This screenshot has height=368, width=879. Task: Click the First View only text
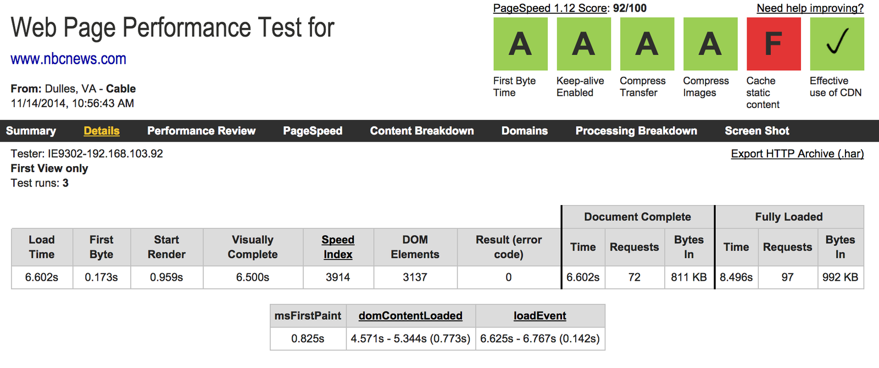click(49, 168)
